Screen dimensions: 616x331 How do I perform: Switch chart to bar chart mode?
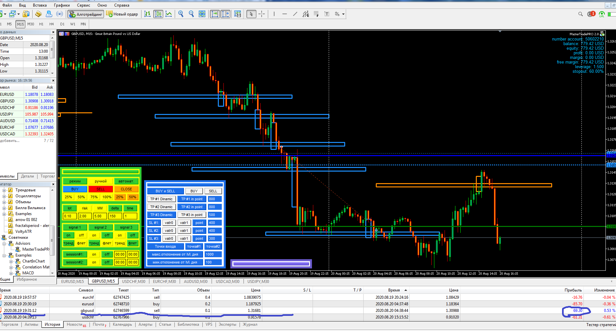coord(147,14)
